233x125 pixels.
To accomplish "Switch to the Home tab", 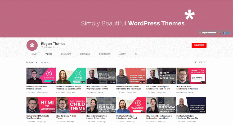I will [x=34, y=54].
